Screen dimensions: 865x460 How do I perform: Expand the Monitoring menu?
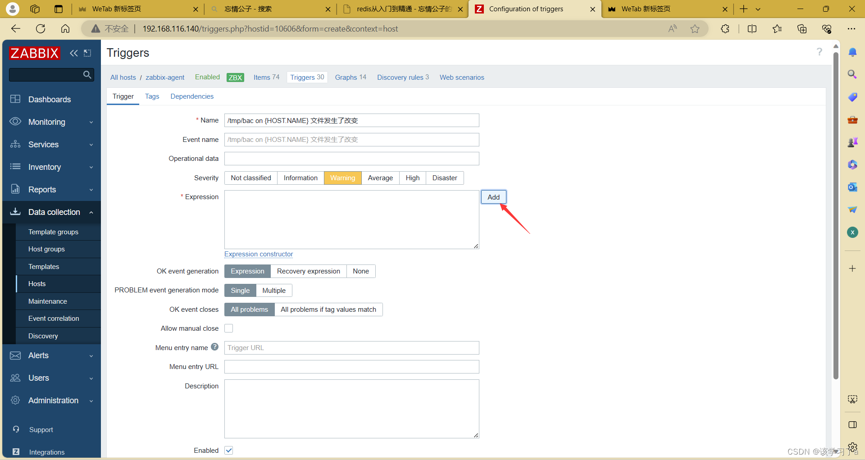click(x=51, y=122)
